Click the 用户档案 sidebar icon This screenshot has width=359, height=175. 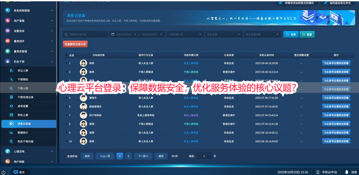(x=8, y=162)
